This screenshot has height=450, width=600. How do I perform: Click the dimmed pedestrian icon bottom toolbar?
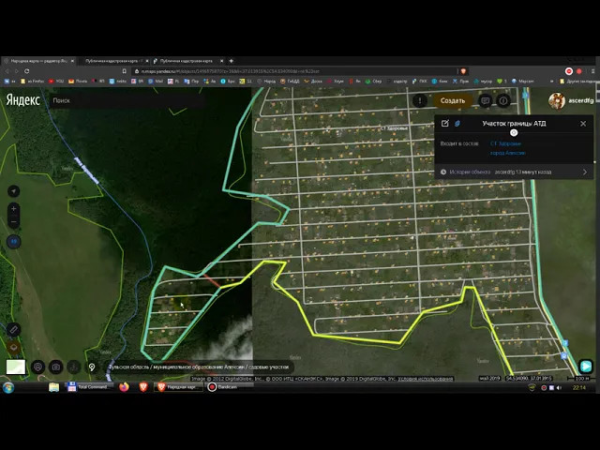pos(74,367)
